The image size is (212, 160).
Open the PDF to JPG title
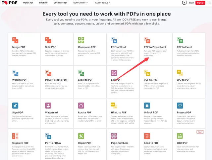(150, 80)
